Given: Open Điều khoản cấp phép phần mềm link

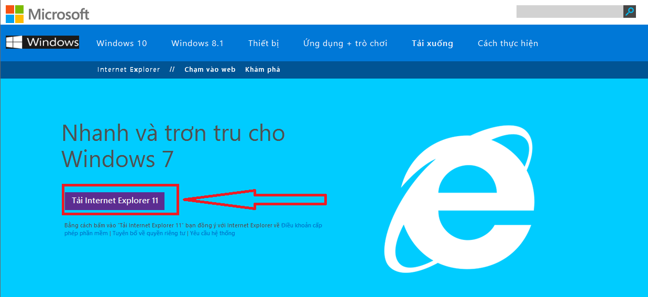Looking at the screenshot, I should (193, 229).
